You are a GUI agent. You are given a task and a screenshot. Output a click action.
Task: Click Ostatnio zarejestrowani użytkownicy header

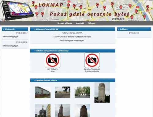73,51
